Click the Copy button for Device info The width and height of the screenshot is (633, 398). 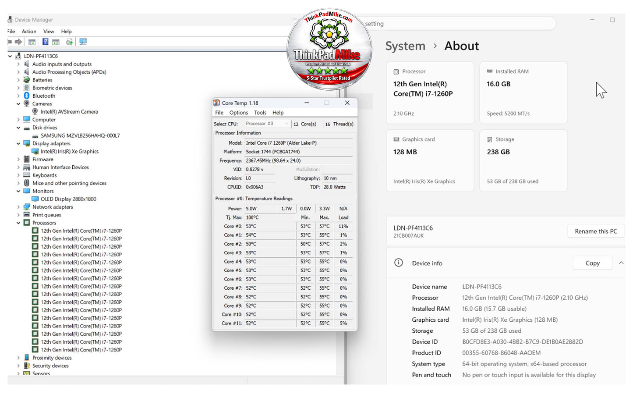[x=592, y=263]
